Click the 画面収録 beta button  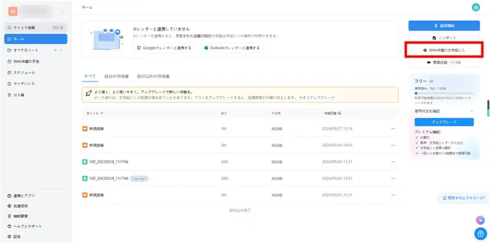[x=444, y=62]
